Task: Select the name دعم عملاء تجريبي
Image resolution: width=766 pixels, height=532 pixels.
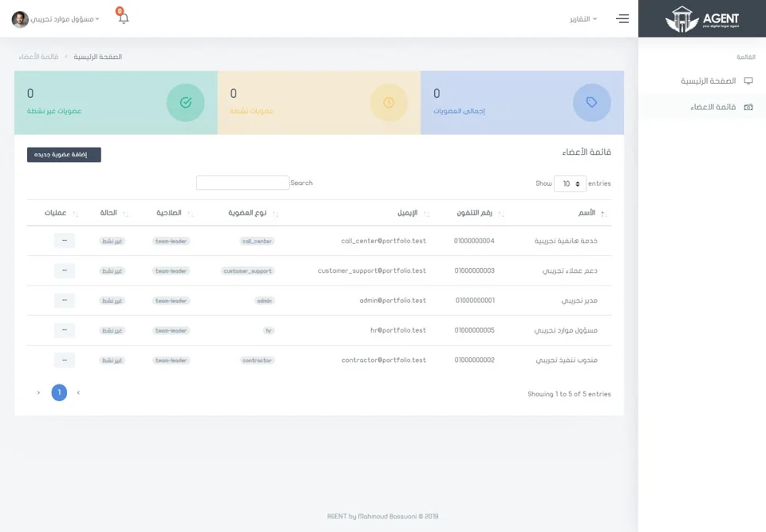Action: point(570,270)
